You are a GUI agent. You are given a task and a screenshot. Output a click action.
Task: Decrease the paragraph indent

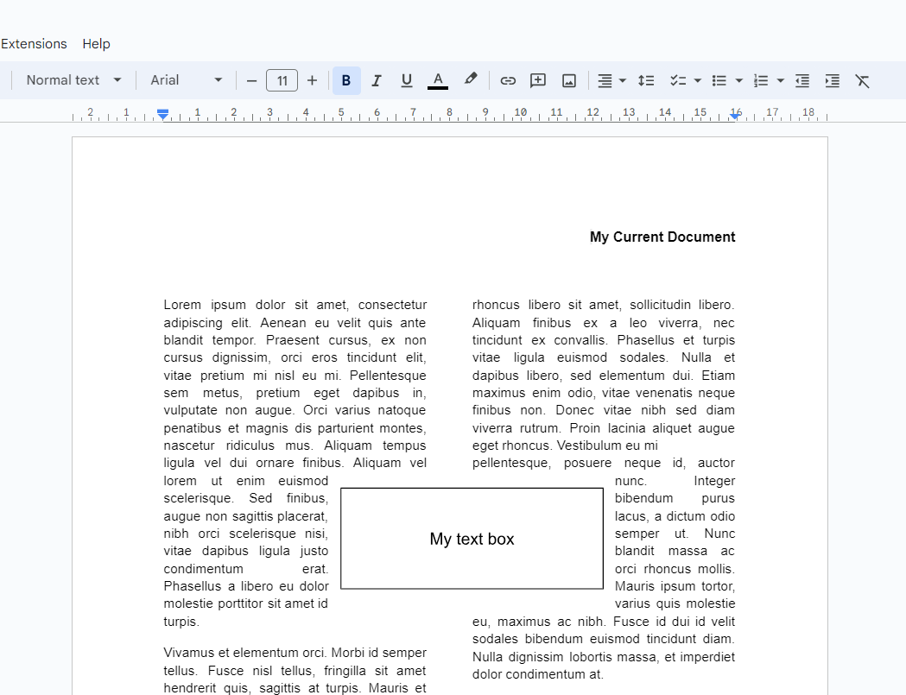coord(801,80)
